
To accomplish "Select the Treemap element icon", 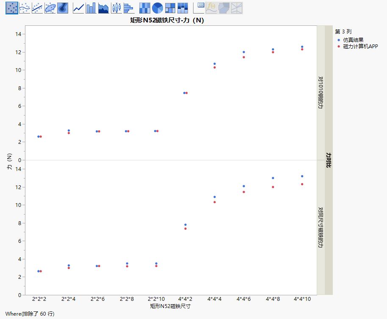I will coord(170,8).
